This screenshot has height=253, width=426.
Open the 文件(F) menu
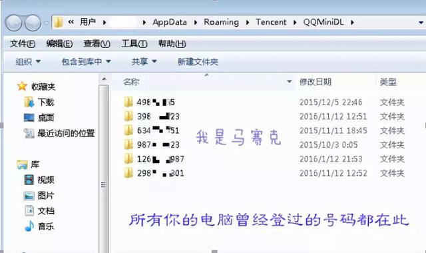pos(23,44)
